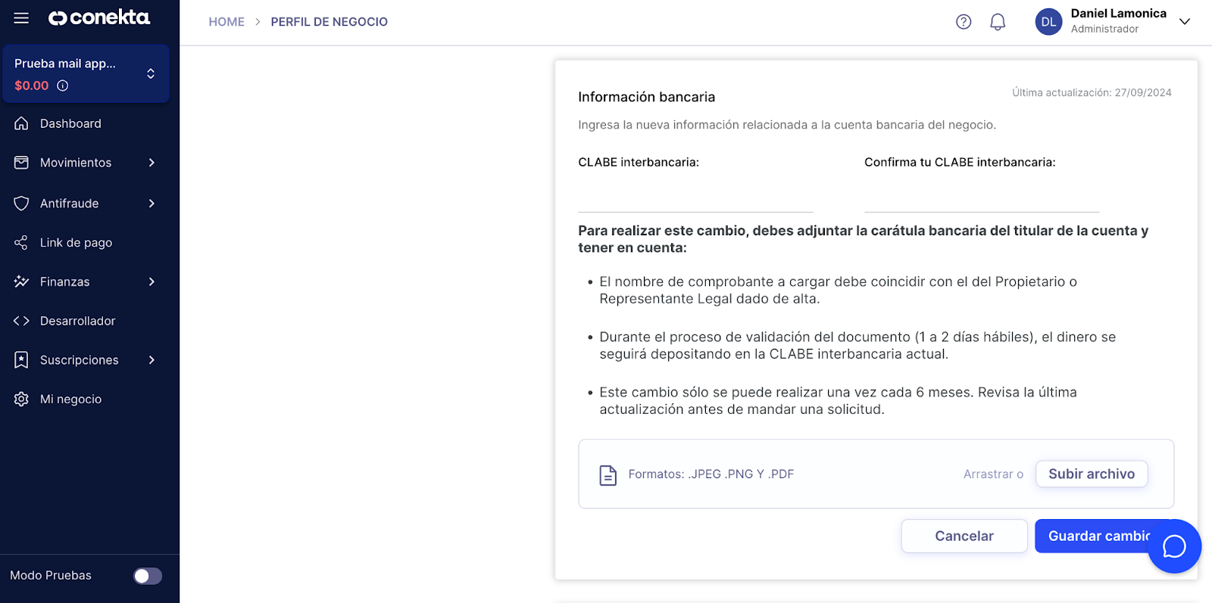Expand the Movimientos submenu
The width and height of the screenshot is (1212, 603).
151,163
